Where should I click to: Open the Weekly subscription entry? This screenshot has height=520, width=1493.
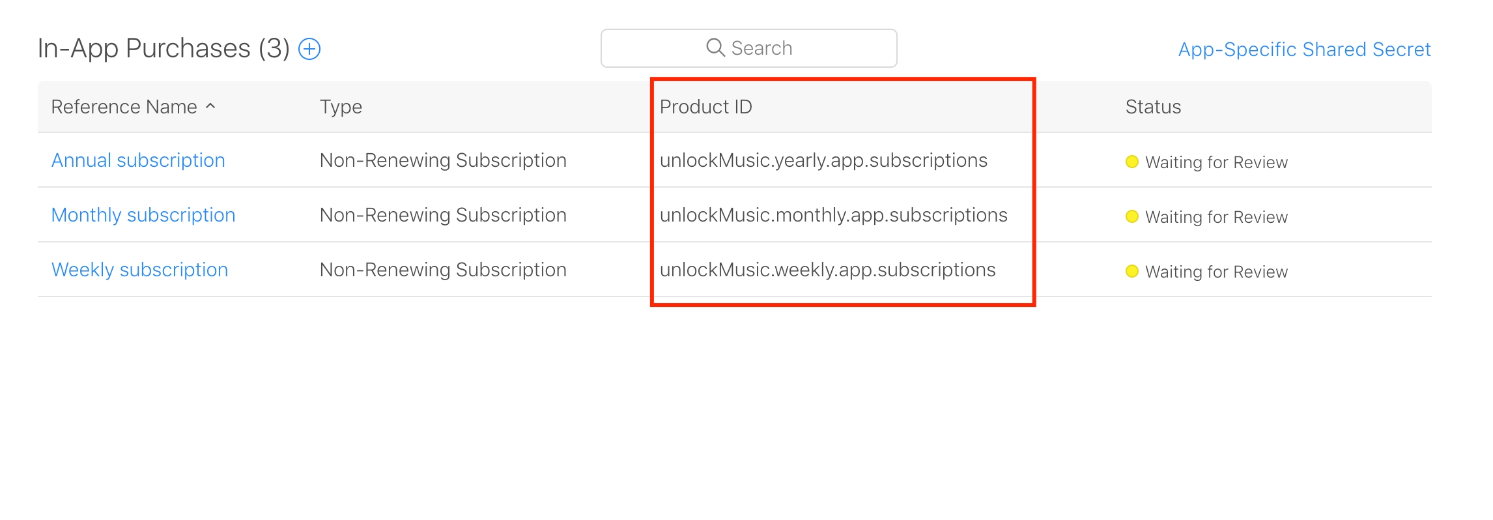pyautogui.click(x=139, y=270)
